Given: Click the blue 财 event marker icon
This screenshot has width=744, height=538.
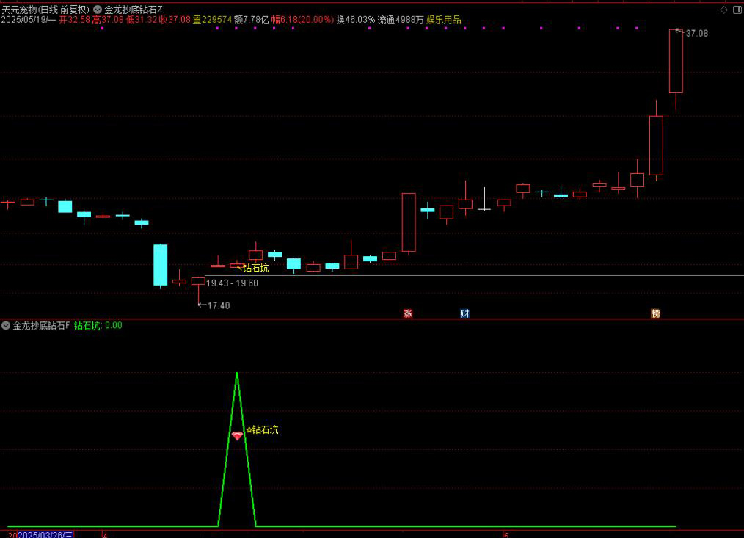Looking at the screenshot, I should [464, 313].
